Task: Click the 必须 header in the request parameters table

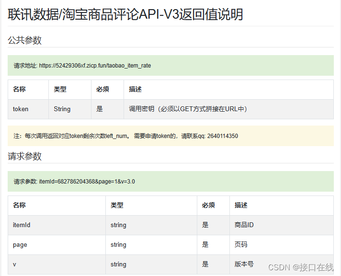Action: point(213,206)
